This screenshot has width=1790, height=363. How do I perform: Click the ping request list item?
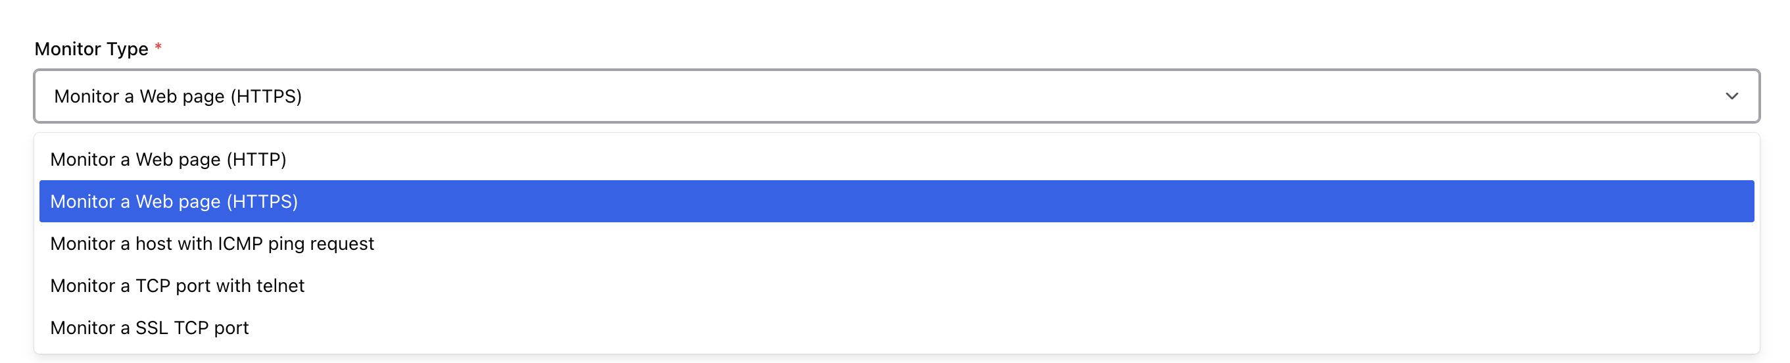click(x=212, y=243)
